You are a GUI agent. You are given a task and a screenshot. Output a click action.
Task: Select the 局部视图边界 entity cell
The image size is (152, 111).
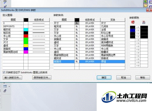tap(113, 55)
